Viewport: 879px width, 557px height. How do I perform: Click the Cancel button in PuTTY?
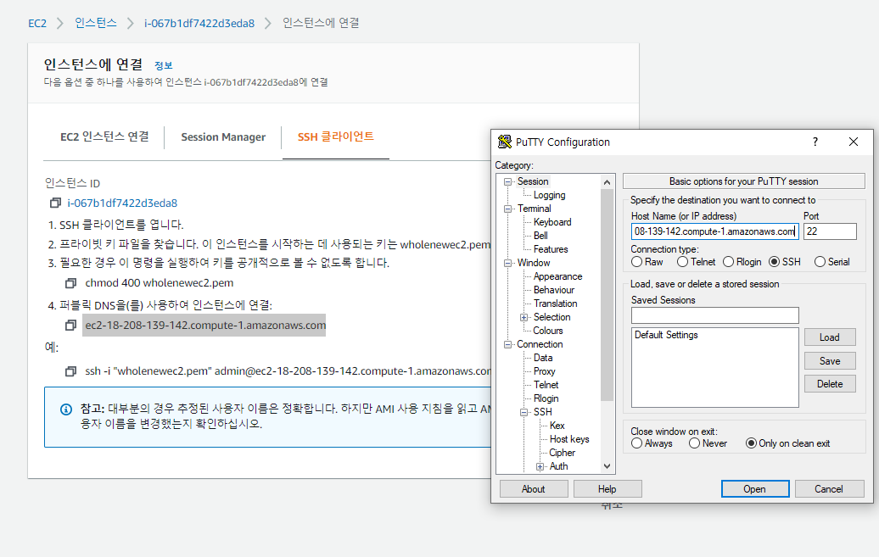[829, 489]
